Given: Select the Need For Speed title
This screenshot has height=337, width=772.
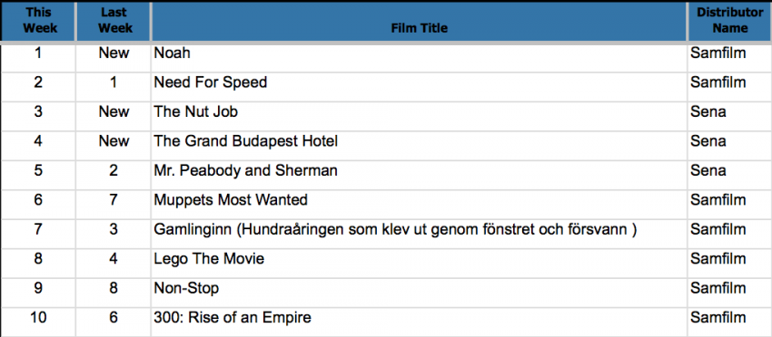Looking at the screenshot, I should [210, 82].
